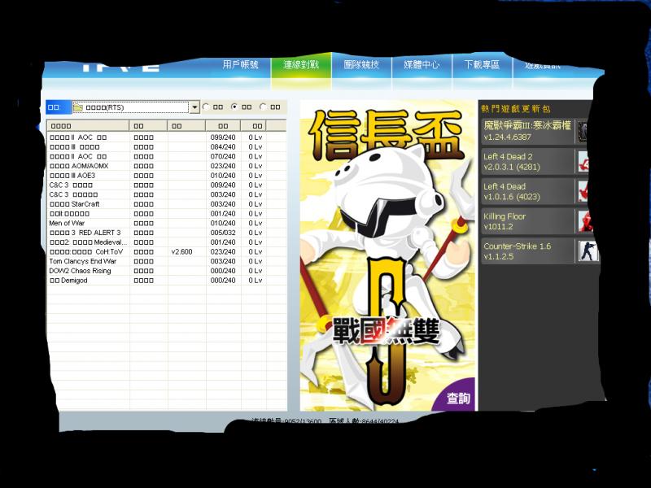
Task: Select the C&C 3 room with 009/240
Action: [x=167, y=185]
